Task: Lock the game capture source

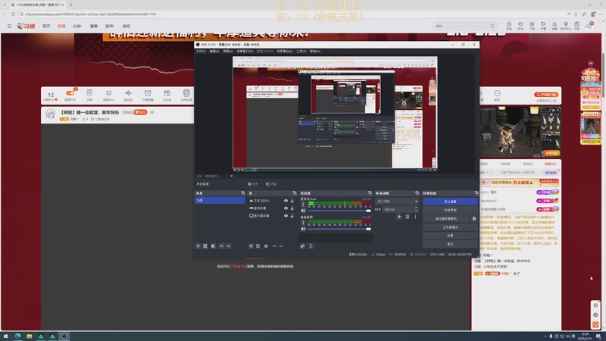Action: (292, 208)
